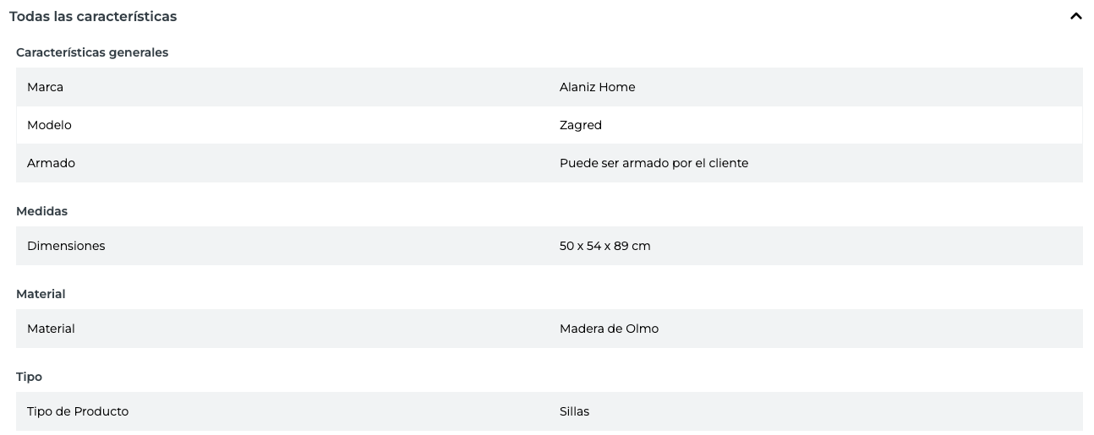Image resolution: width=1094 pixels, height=435 pixels.
Task: Select the Dimensiones row label
Action: point(66,246)
